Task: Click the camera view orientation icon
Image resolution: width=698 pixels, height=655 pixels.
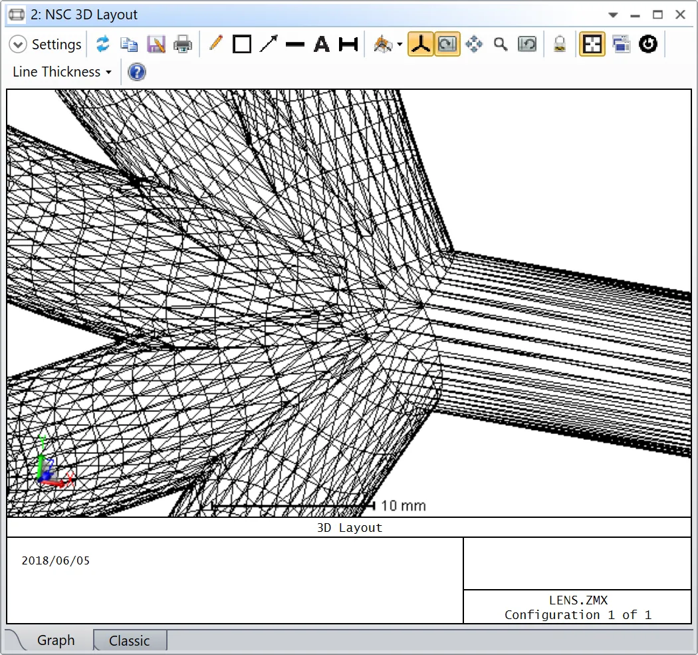Action: 383,44
